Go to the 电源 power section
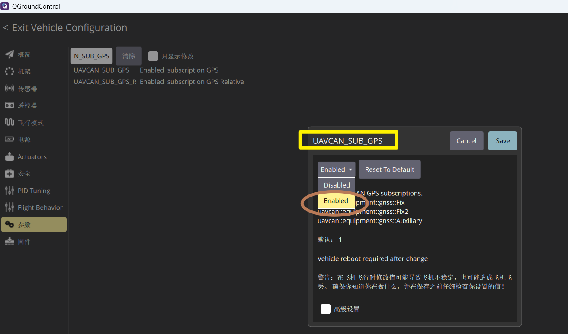Image resolution: width=568 pixels, height=334 pixels. (34, 139)
